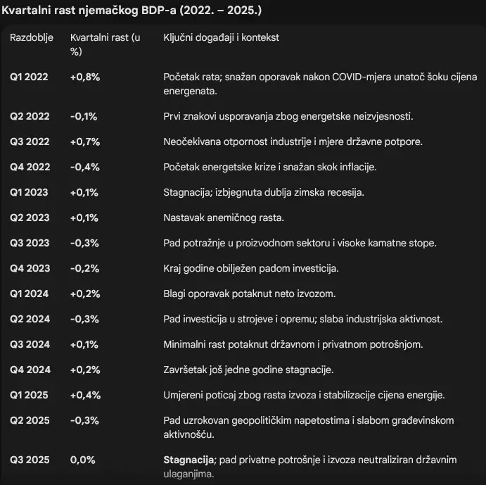Select the Q3 2023 row label
486x485 pixels.
(x=30, y=243)
